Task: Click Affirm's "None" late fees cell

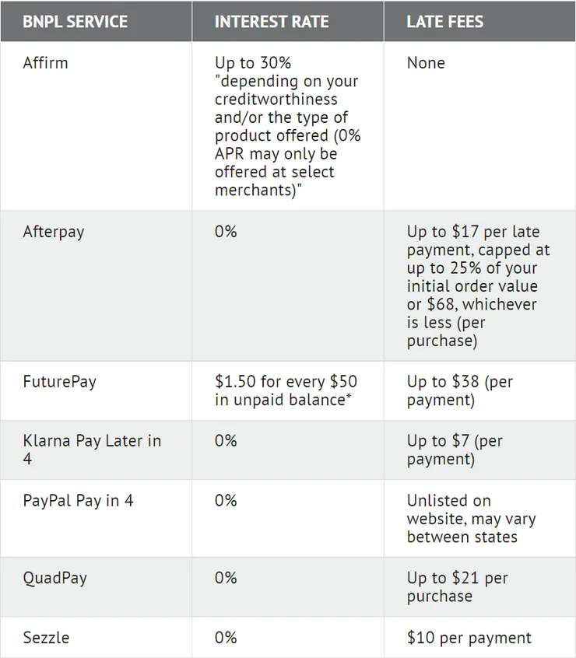Action: 426,62
